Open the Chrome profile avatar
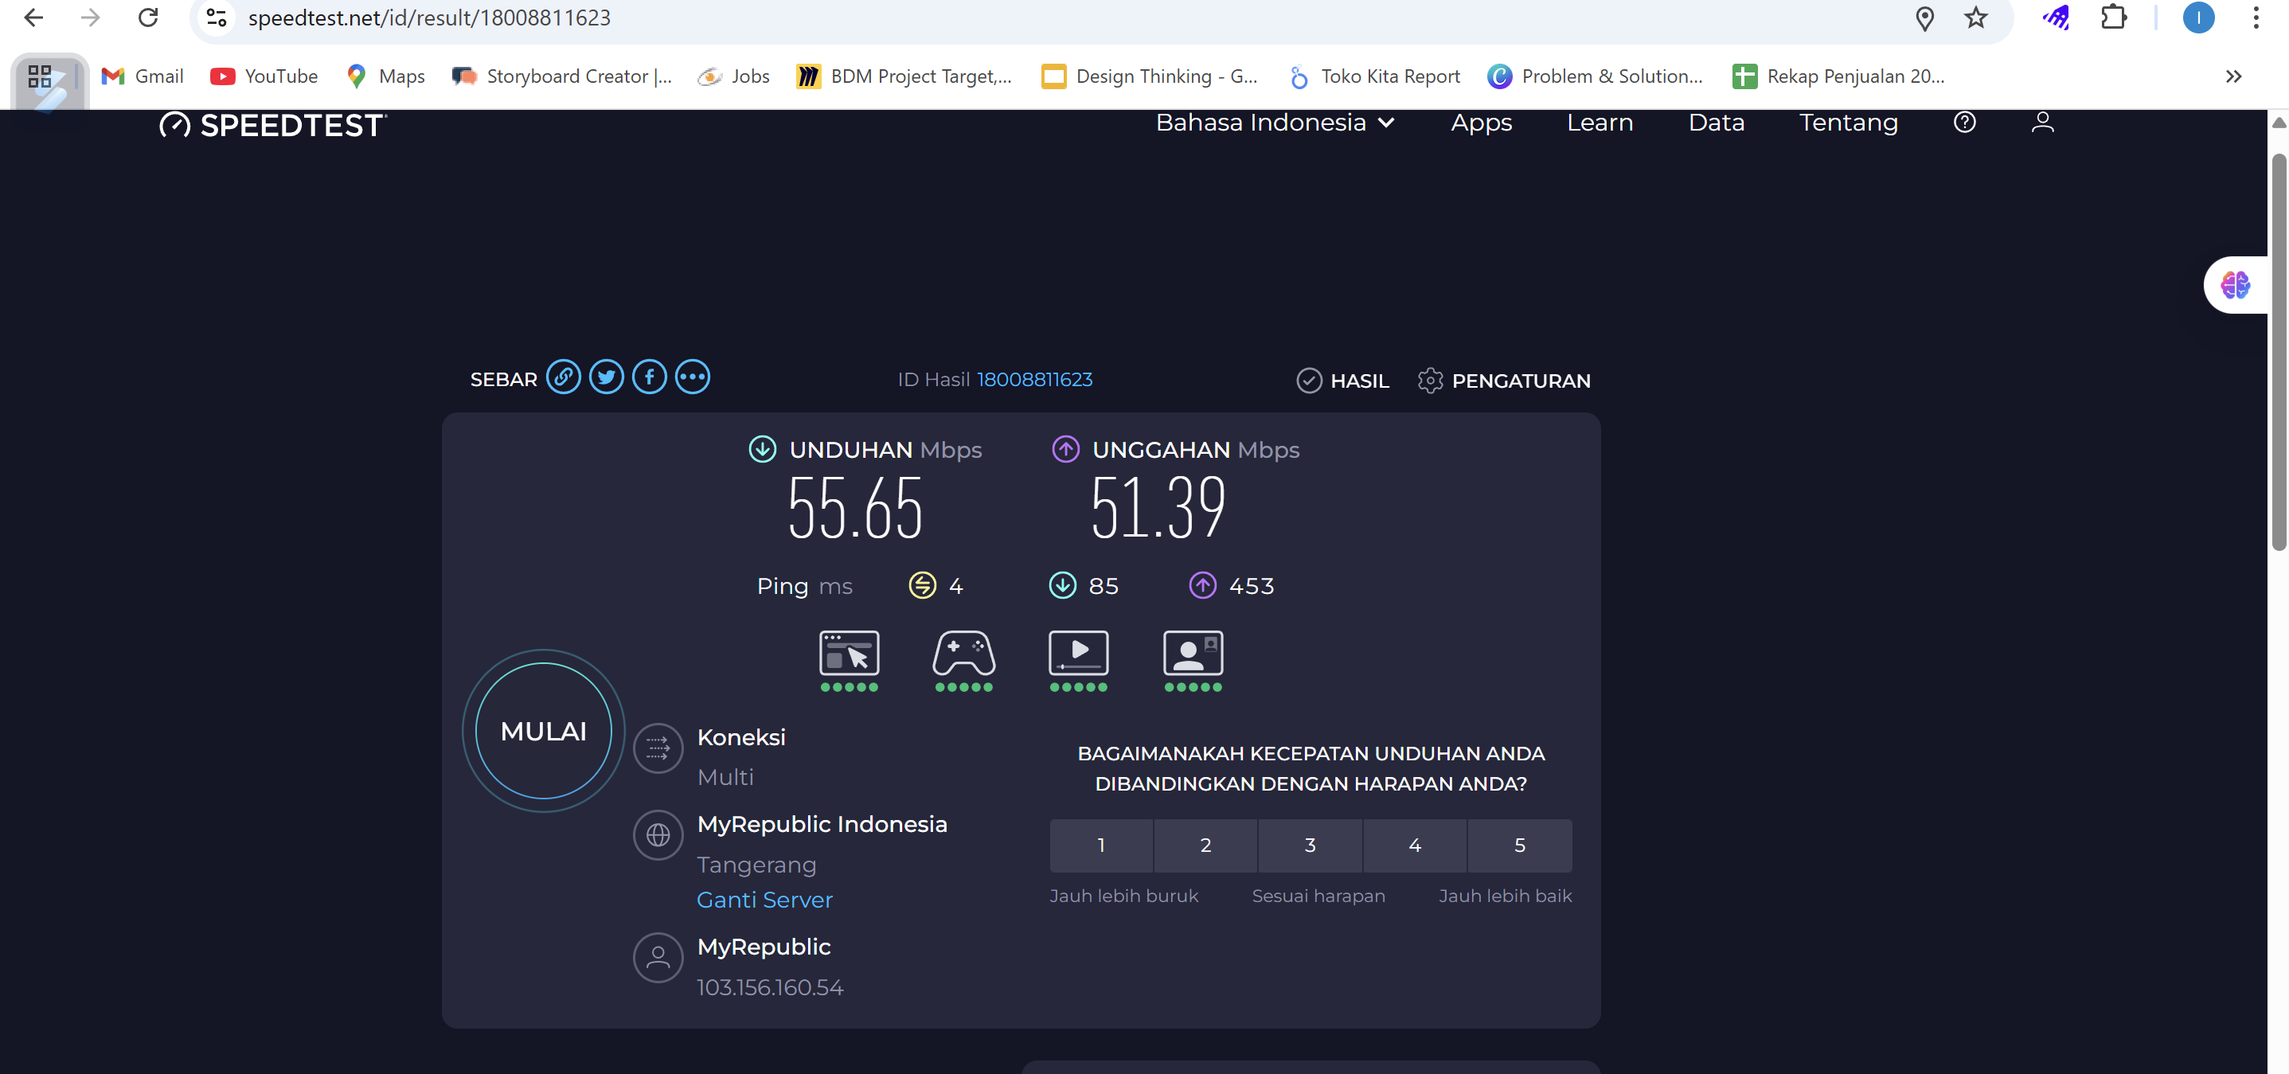The height and width of the screenshot is (1074, 2289). tap(2198, 18)
